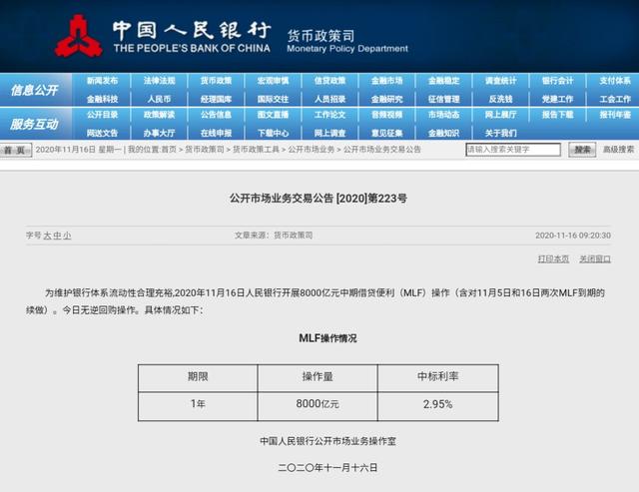
Task: Open the 法律法规 menu item
Action: click(x=159, y=81)
